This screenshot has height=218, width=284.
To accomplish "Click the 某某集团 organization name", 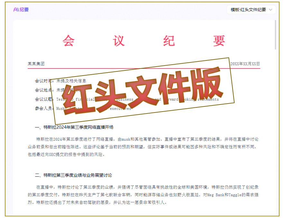I will click(x=36, y=64).
